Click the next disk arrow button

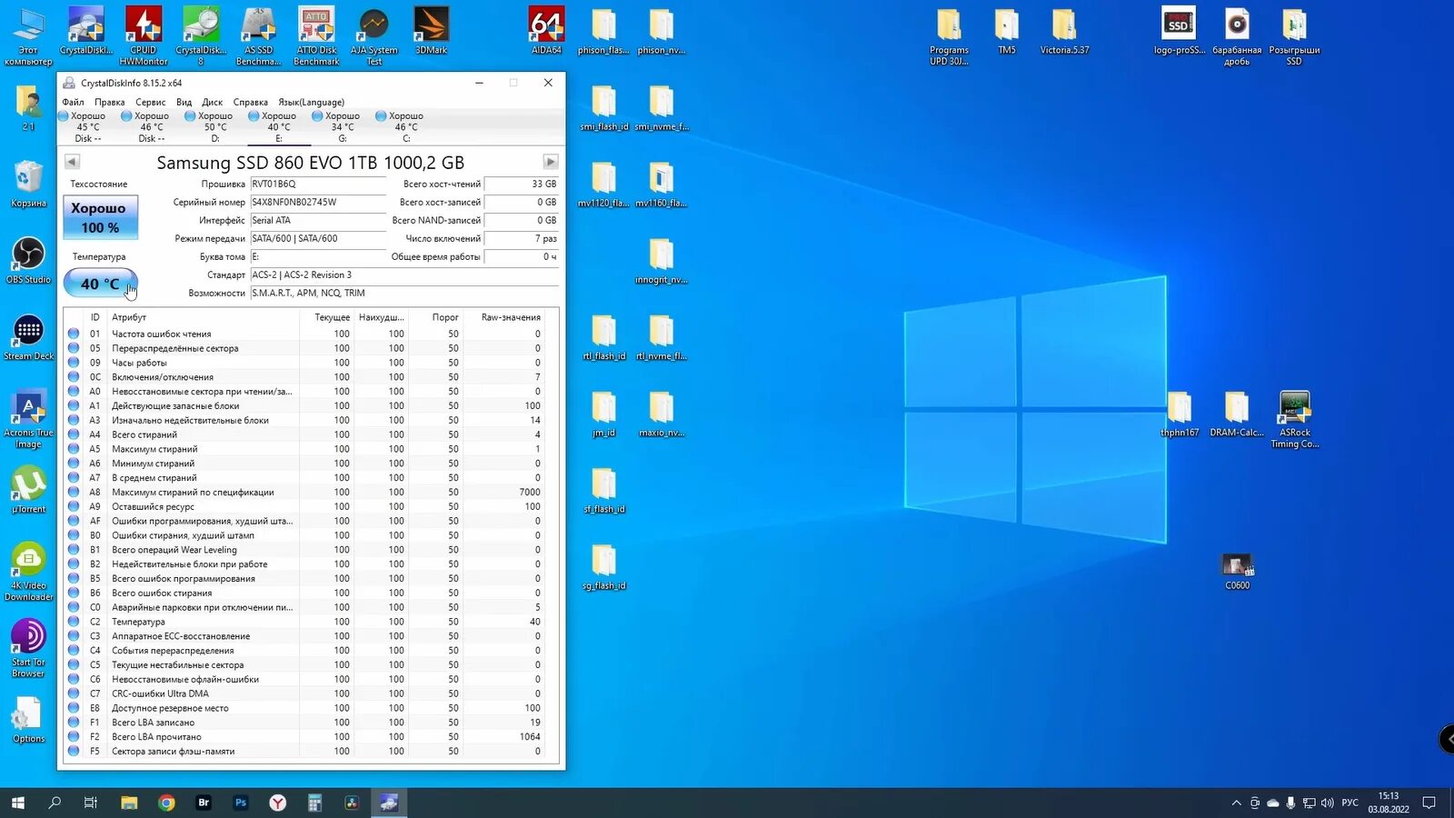pos(550,162)
